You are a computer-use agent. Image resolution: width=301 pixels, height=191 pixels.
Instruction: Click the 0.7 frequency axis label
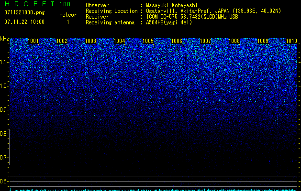4,158
